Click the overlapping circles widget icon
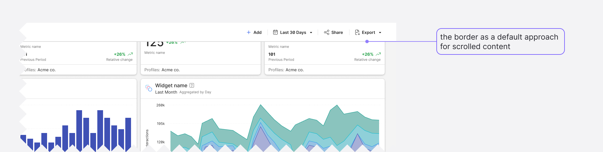The width and height of the screenshot is (603, 152). pos(149,88)
